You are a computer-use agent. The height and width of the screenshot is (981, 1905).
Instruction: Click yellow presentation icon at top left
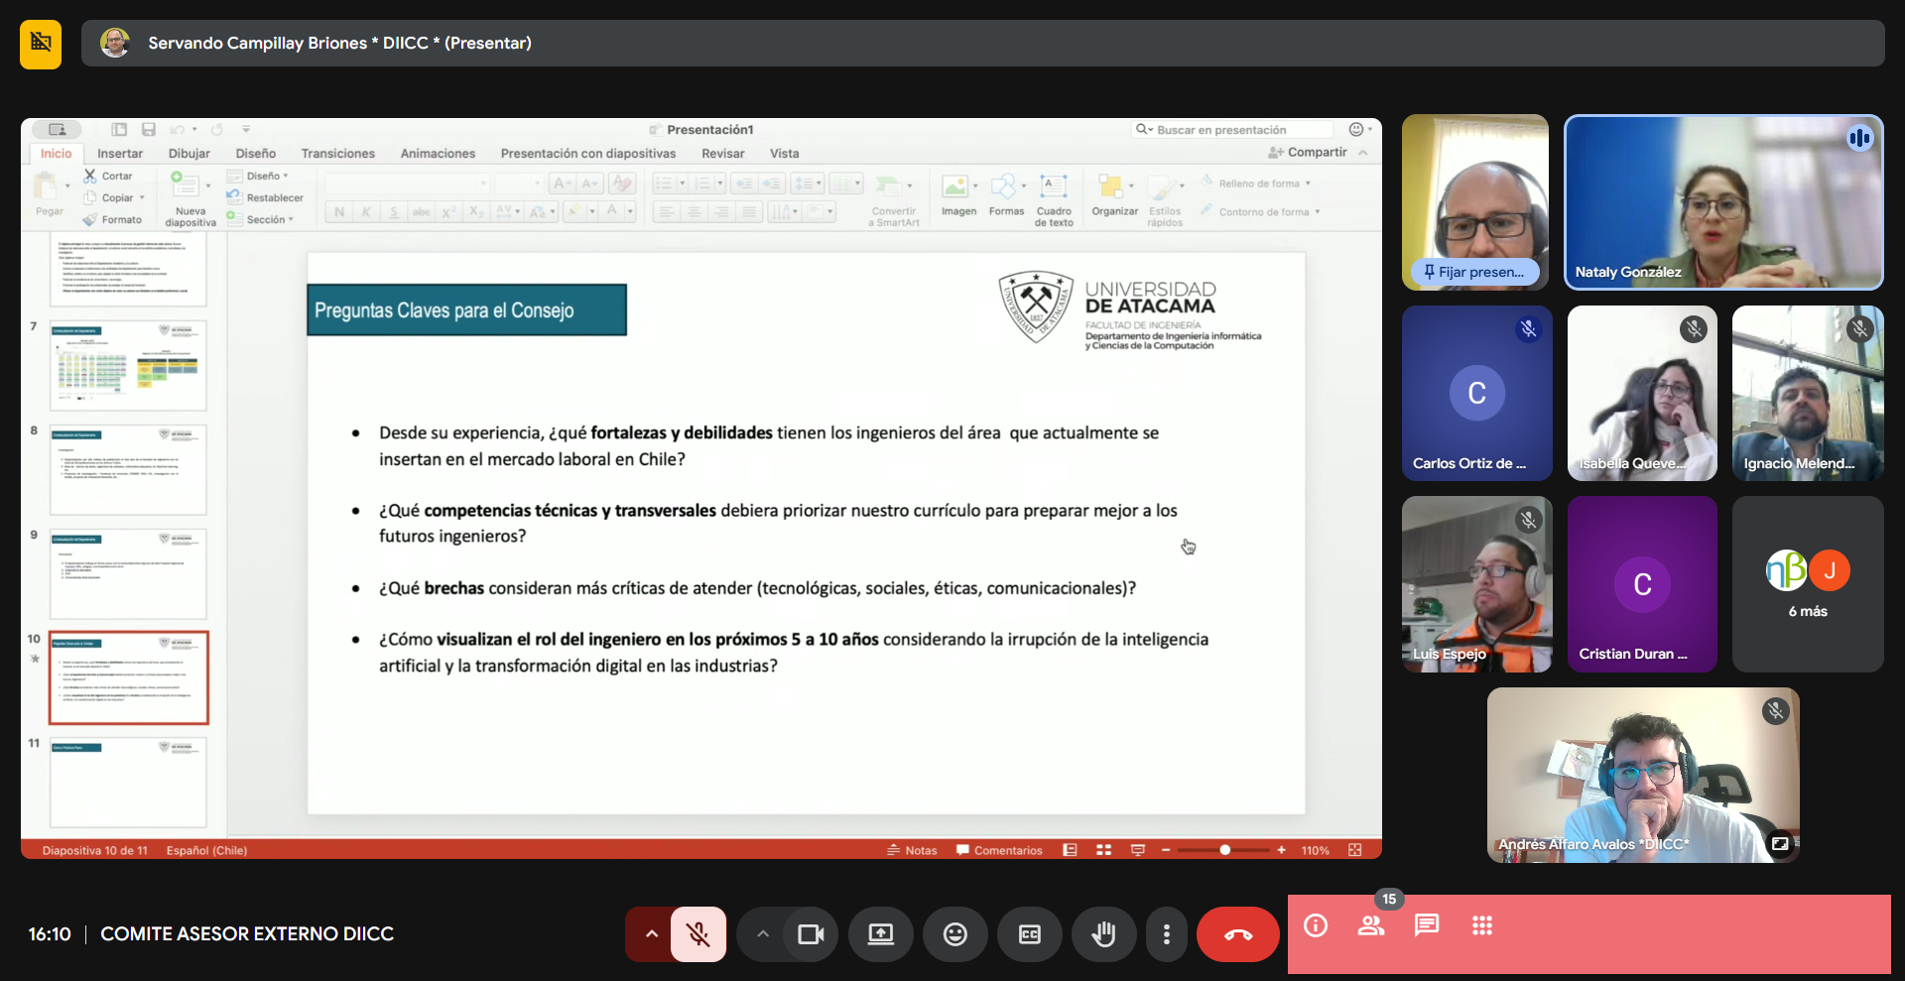[x=41, y=44]
